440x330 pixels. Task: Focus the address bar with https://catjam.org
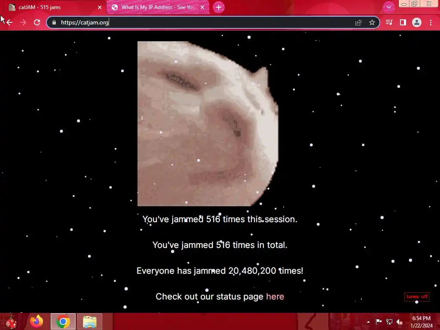[x=213, y=22]
